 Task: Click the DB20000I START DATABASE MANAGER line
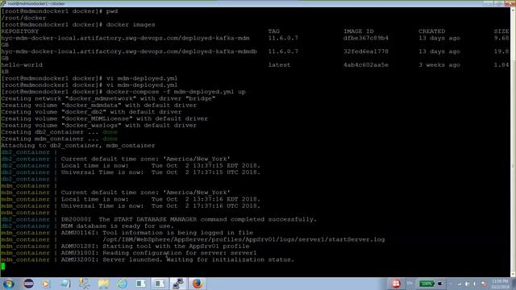coord(189,219)
